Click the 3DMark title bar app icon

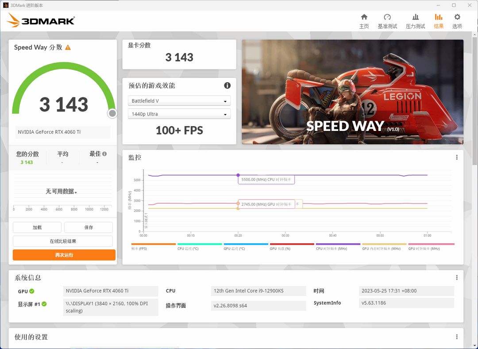tap(5, 5)
